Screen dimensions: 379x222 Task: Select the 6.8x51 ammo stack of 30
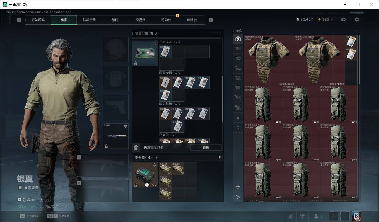[x=178, y=169]
